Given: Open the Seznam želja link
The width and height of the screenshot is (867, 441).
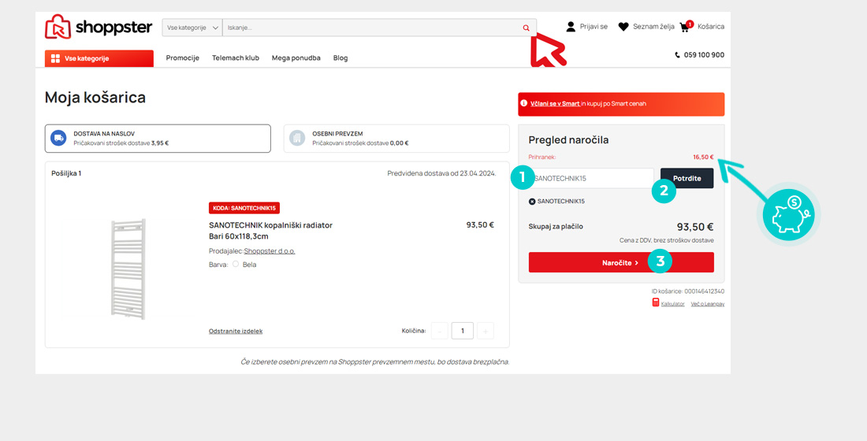Looking at the screenshot, I should tap(653, 27).
